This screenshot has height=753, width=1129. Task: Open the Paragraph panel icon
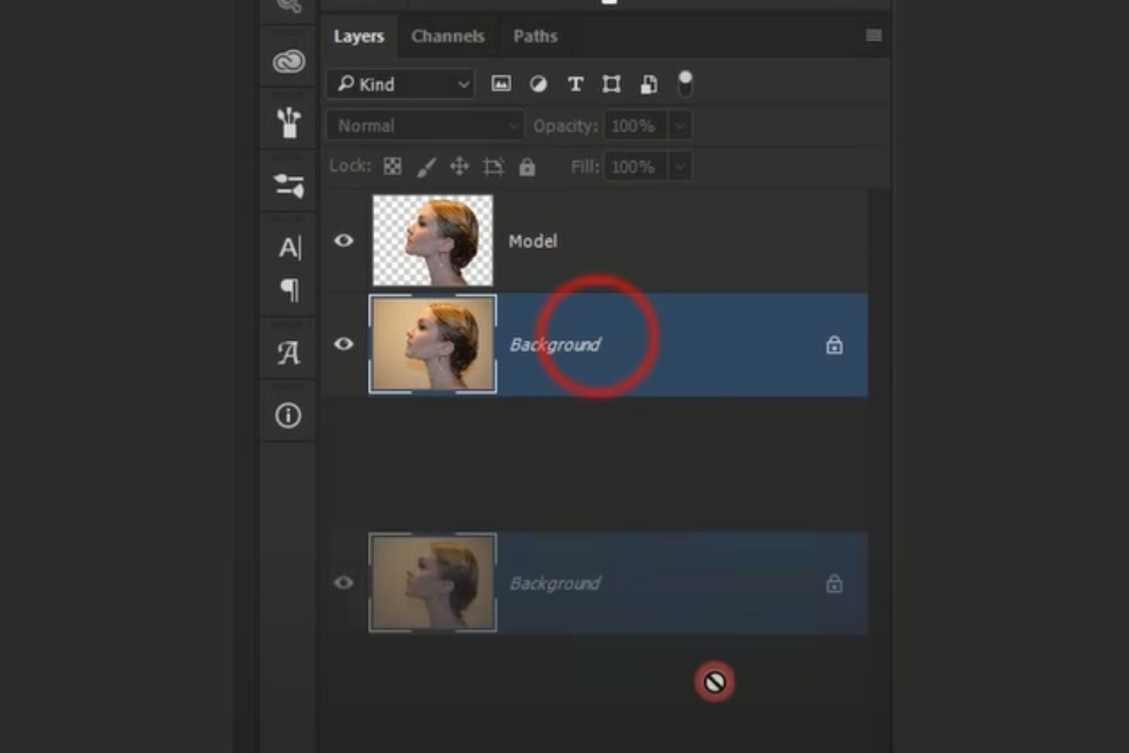click(x=289, y=290)
